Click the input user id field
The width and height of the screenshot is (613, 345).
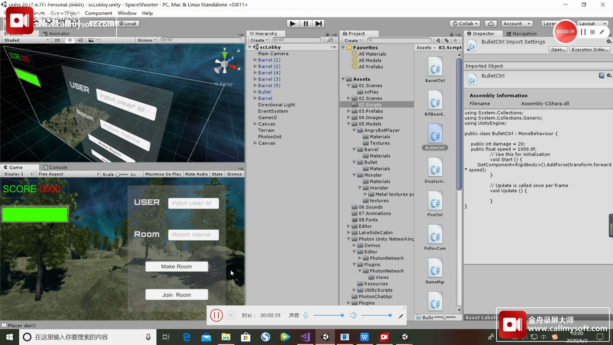coord(193,203)
